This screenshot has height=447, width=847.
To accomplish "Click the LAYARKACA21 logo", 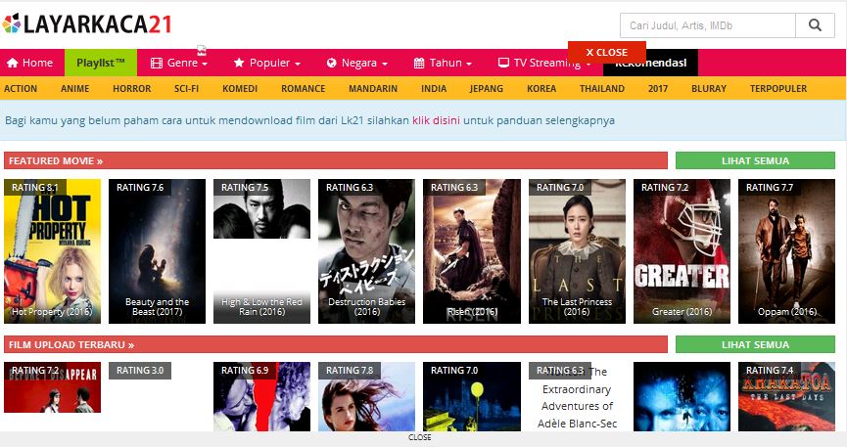I will (86, 23).
